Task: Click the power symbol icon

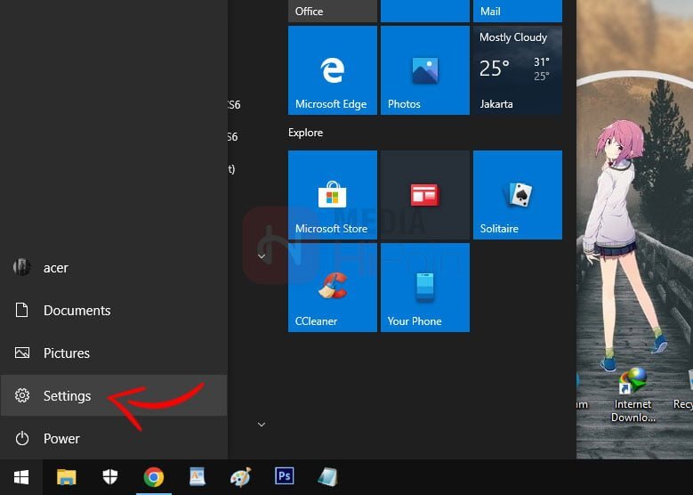Action: 21,438
